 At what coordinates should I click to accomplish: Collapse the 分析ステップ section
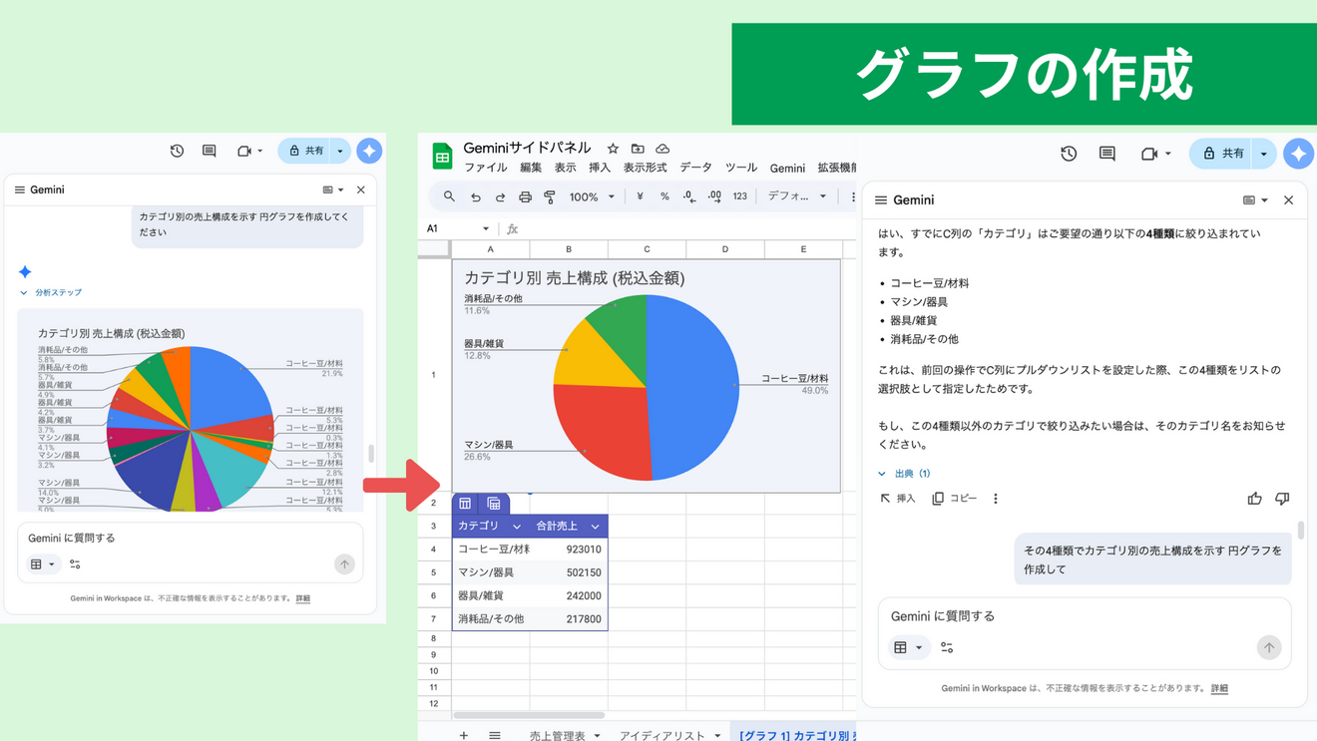point(50,292)
